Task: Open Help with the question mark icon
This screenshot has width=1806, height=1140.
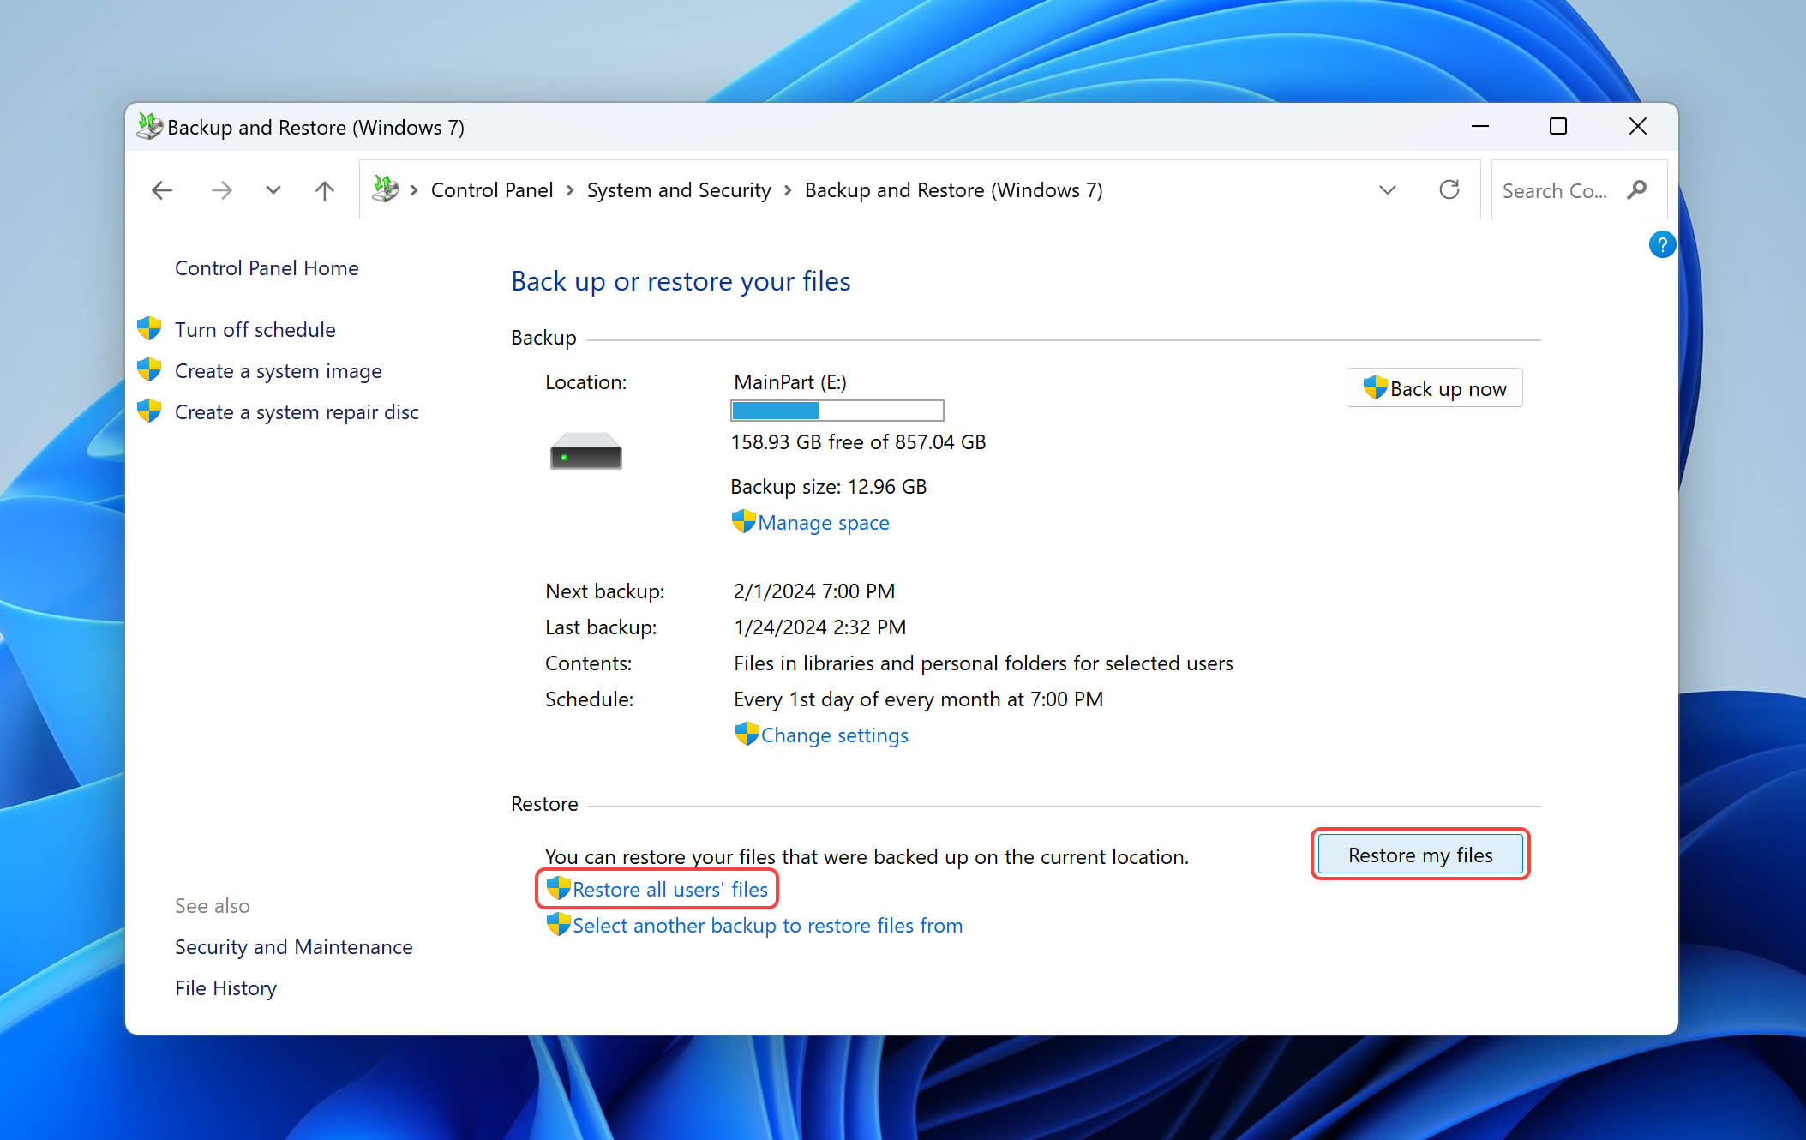Action: (1662, 245)
